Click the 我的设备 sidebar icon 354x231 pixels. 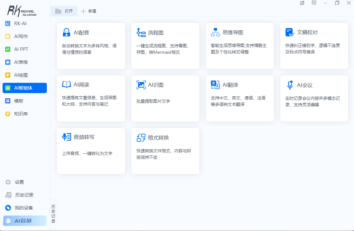tap(8, 208)
